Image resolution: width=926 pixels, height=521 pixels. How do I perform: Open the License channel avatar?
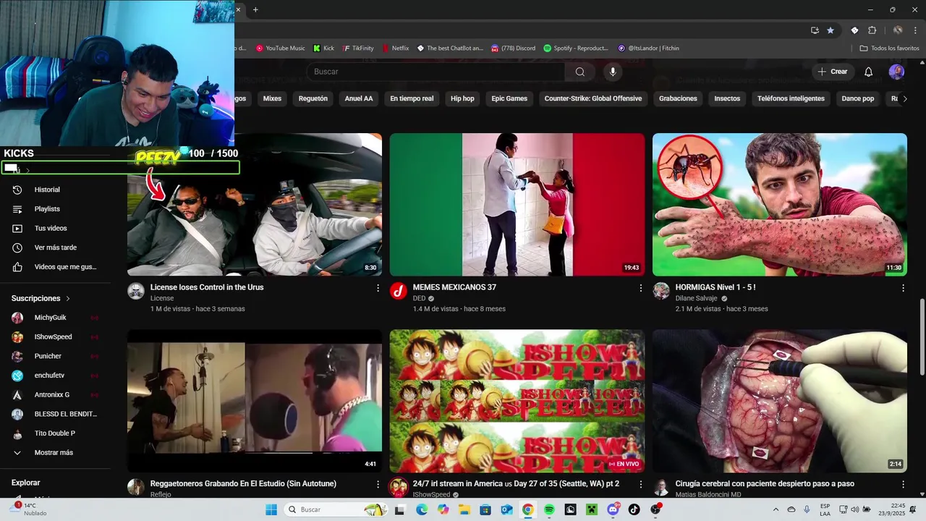(136, 291)
